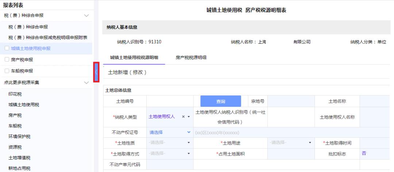Focus the 宗地号 input field
394x172 pixels.
(x=290, y=101)
